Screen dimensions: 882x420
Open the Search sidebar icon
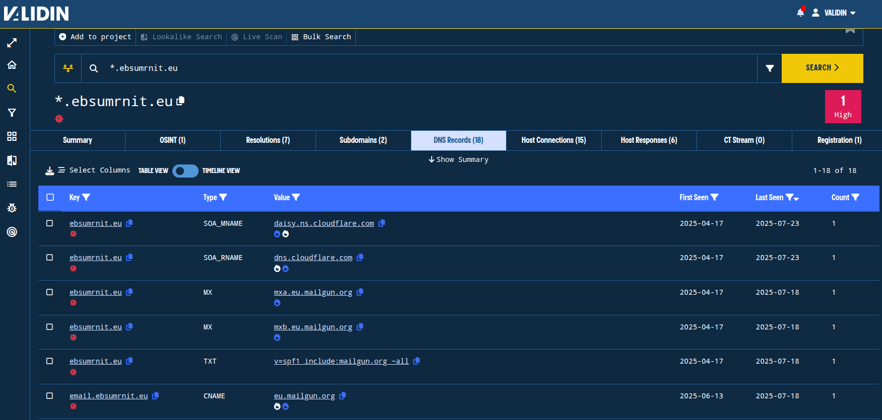point(12,89)
